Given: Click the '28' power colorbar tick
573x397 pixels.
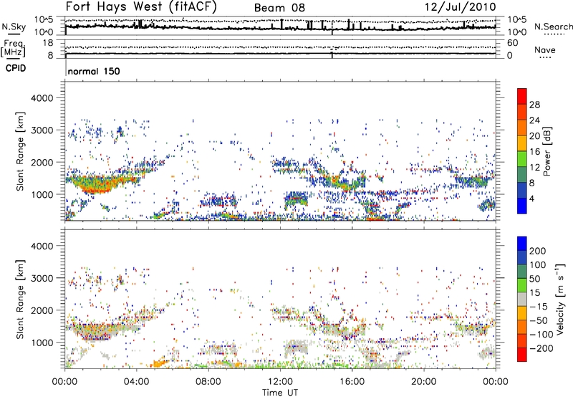Looking at the screenshot, I should pyautogui.click(x=534, y=105).
